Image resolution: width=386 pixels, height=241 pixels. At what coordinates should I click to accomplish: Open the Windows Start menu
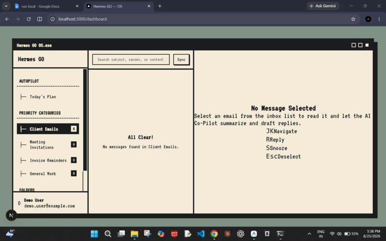(94, 234)
